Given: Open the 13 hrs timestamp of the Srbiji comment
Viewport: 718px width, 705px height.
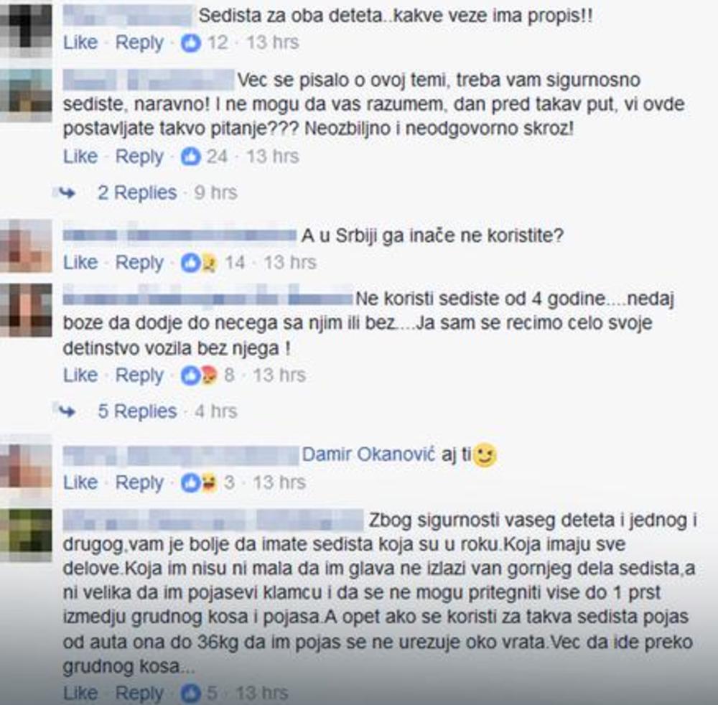Looking at the screenshot, I should pyautogui.click(x=290, y=263).
